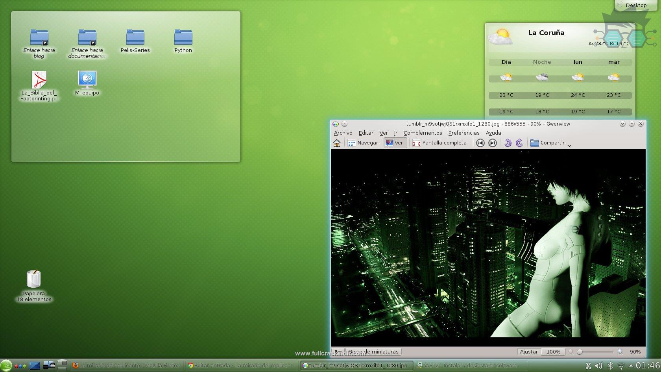Switch to tumblr Gwenview taskbar entry
Screen dimensions: 661x372
[x=356, y=365]
